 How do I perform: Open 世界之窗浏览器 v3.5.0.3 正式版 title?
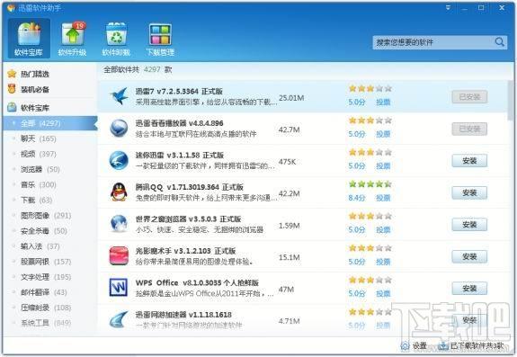(x=188, y=219)
